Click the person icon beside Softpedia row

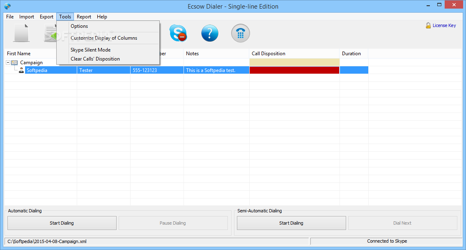(21, 70)
